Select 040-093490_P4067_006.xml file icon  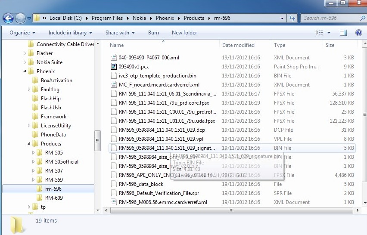114,58
